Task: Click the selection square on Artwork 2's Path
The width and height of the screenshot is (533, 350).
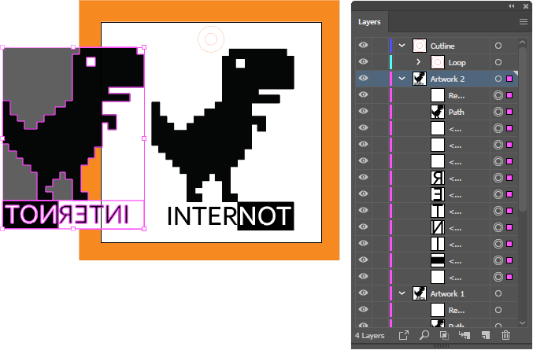Action: tap(509, 112)
